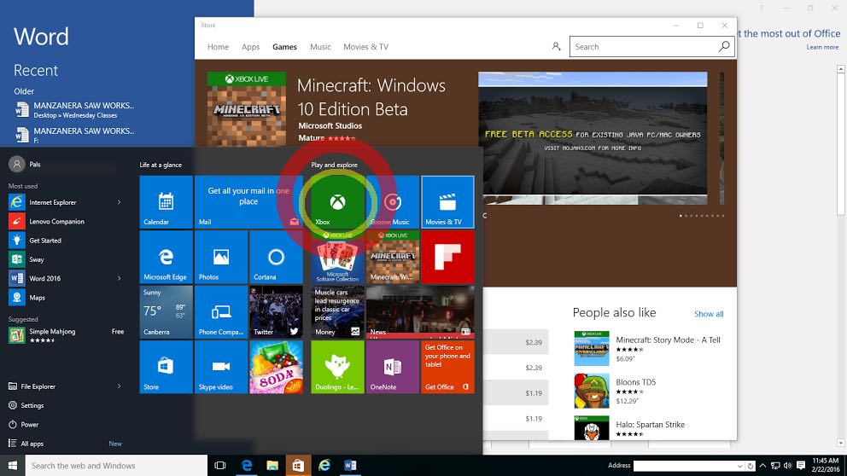The width and height of the screenshot is (847, 476).
Task: Click the Pals user account
Action: click(x=25, y=164)
